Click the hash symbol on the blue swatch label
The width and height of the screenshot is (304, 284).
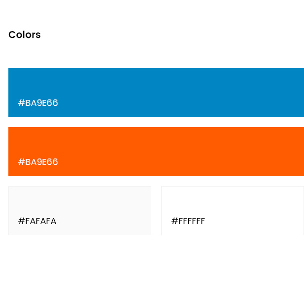[21, 103]
